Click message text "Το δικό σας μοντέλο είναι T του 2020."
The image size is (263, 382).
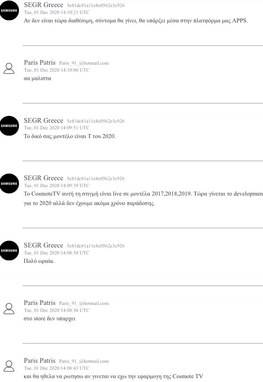point(69,136)
